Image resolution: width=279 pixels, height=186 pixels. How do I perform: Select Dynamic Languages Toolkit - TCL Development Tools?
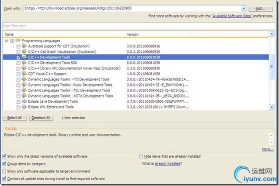(x=136, y=90)
